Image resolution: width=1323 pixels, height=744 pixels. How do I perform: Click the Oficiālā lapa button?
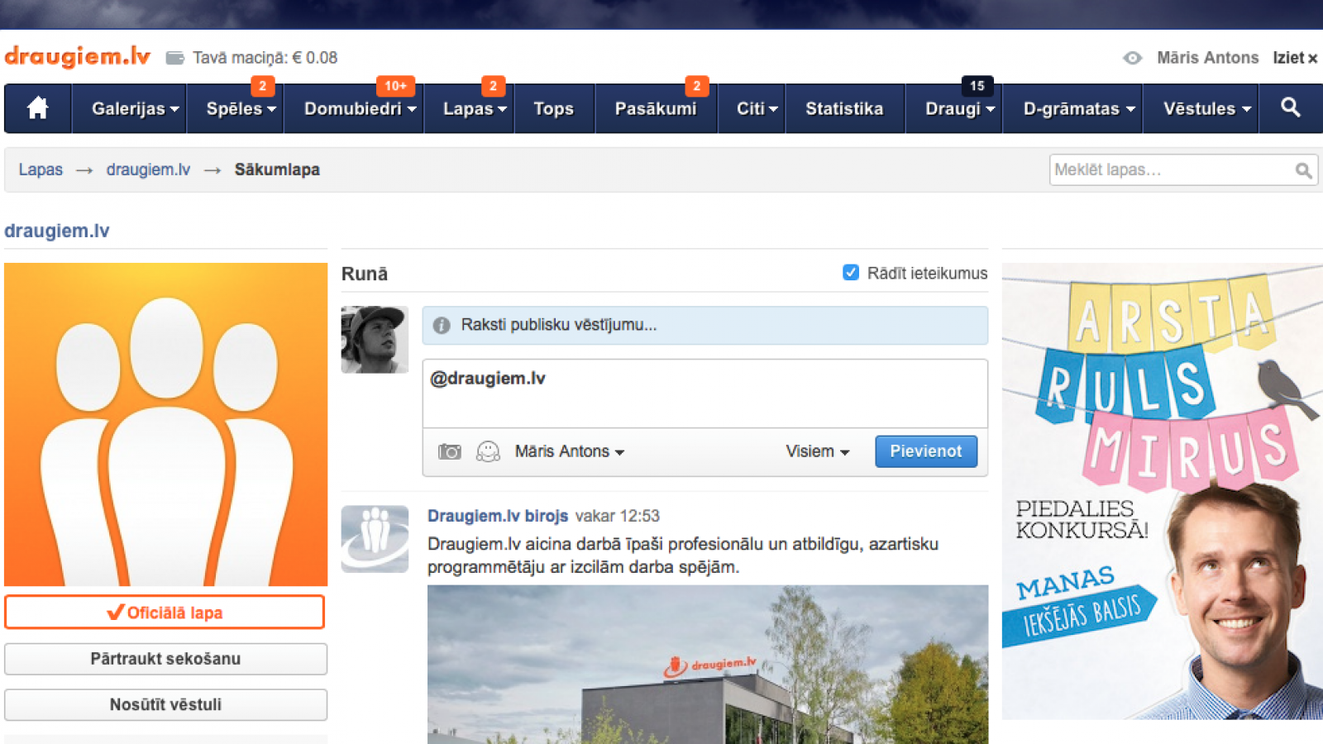pyautogui.click(x=165, y=613)
